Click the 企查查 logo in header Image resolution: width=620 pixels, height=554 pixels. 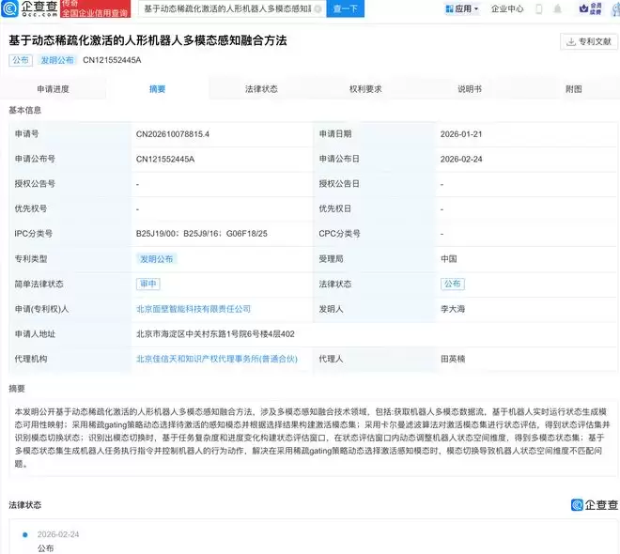pyautogui.click(x=30, y=8)
